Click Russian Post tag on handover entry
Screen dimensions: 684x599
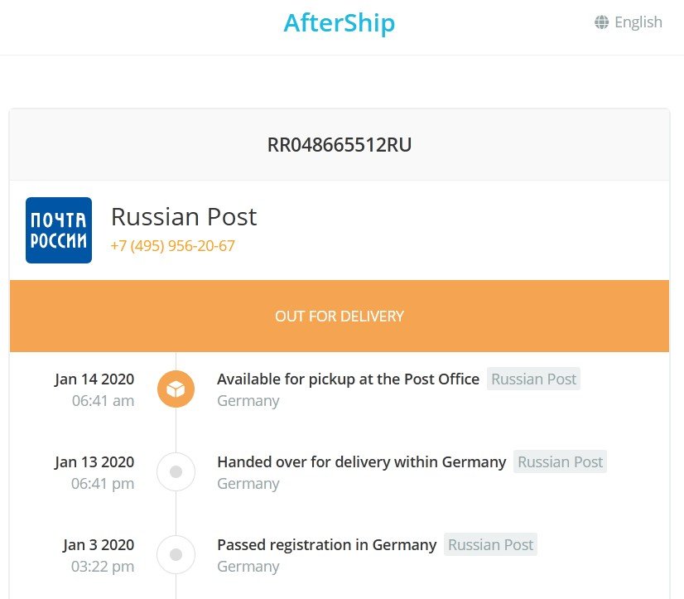[560, 461]
